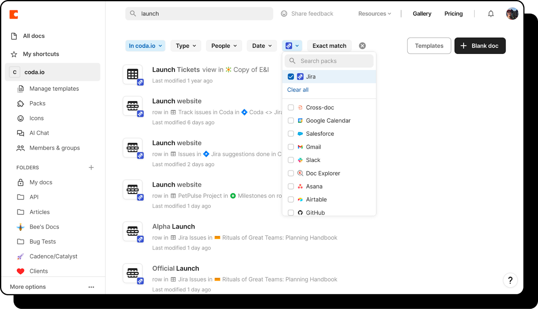Screen dimensions: 538x309
Task: Click search magnifier icon in top bar
Action: coord(133,13)
